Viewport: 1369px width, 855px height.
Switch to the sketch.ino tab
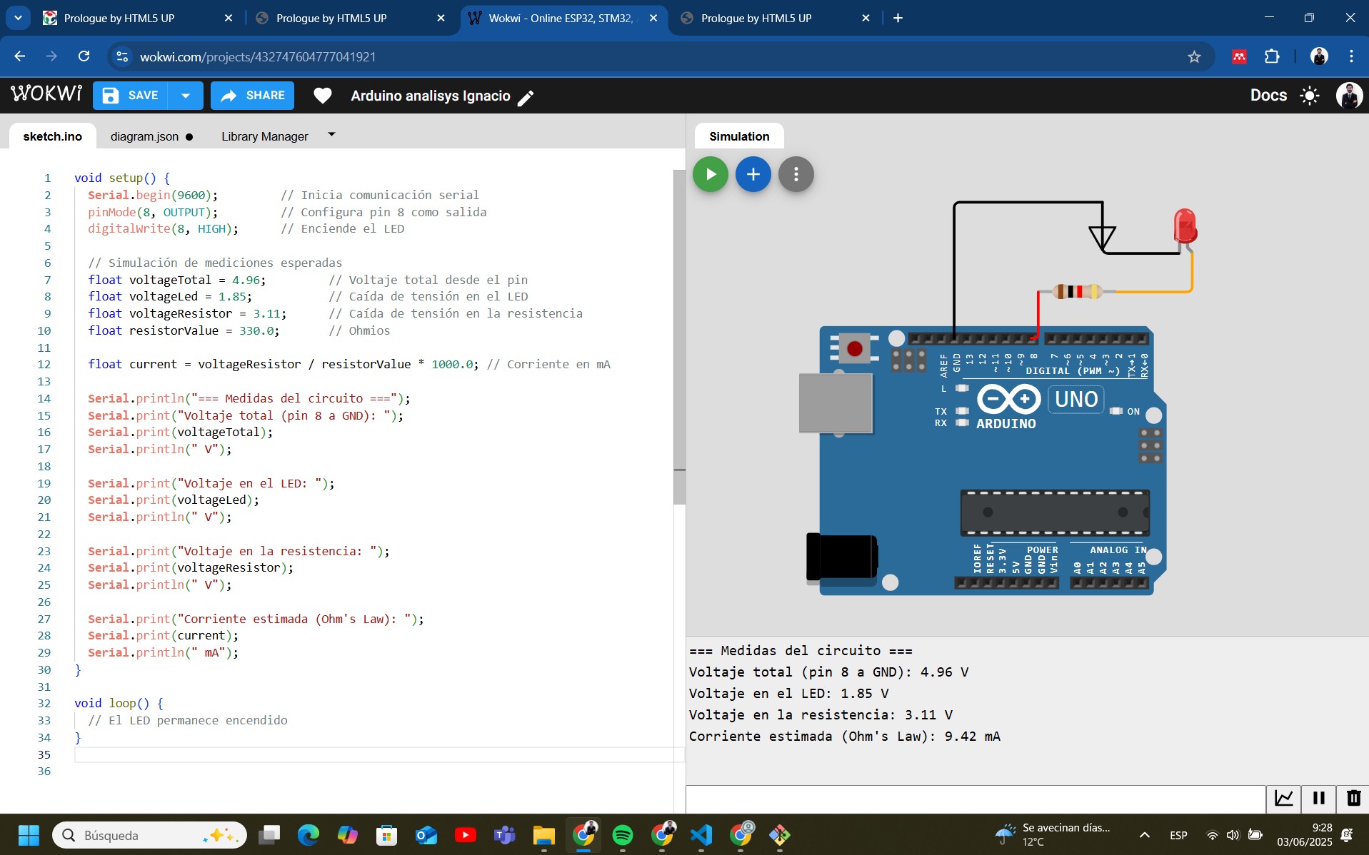coord(52,136)
